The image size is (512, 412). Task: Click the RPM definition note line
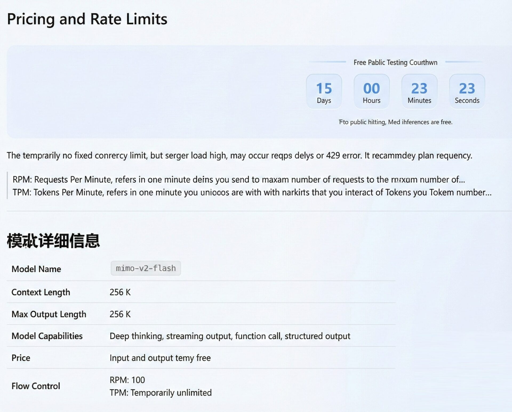239,180
